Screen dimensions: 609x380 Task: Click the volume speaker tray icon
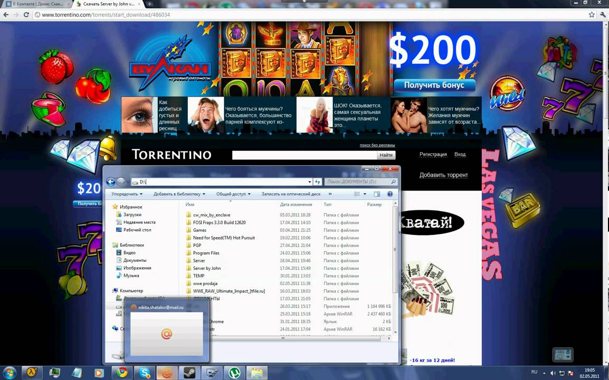[553, 373]
